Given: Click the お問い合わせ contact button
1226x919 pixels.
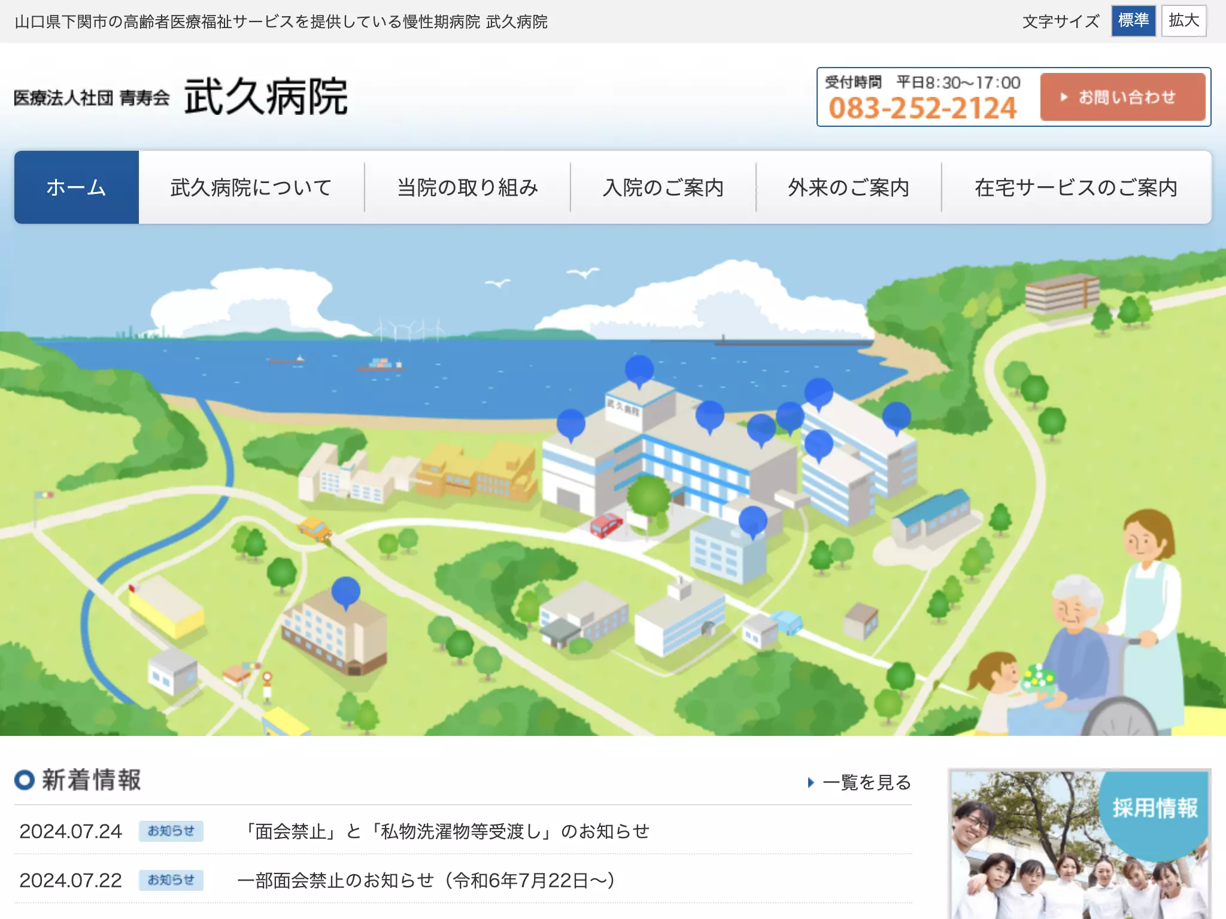Looking at the screenshot, I should 1122,97.
